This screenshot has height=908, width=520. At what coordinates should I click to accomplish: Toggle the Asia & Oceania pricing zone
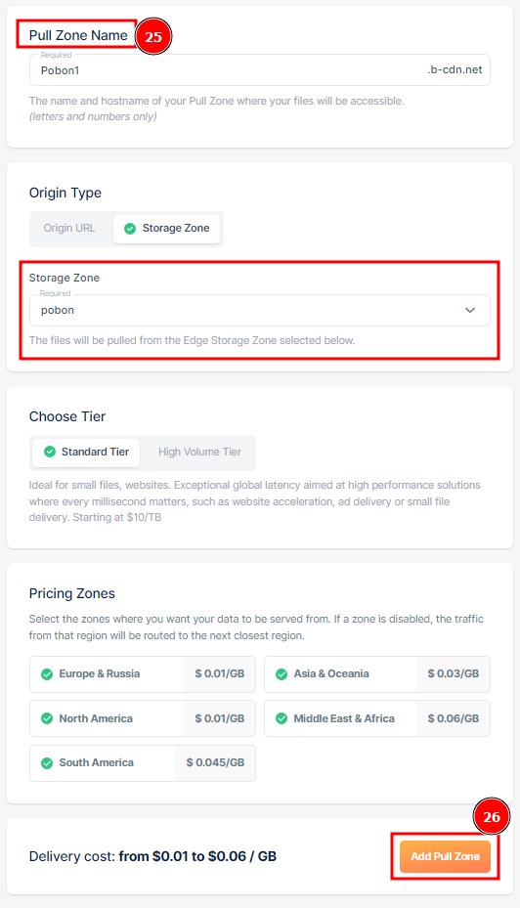(x=377, y=674)
